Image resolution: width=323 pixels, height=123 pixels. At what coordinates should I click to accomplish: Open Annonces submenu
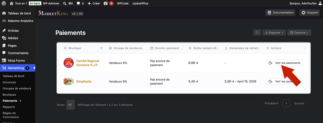[9, 82]
